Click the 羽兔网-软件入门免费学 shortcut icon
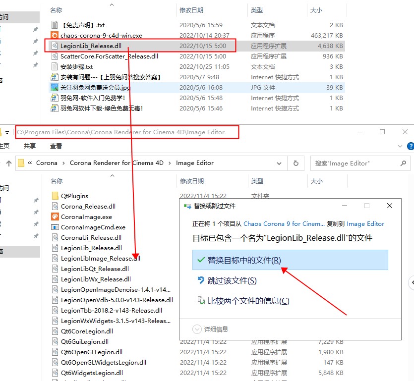Screen dimensions: 414x381 [55, 98]
